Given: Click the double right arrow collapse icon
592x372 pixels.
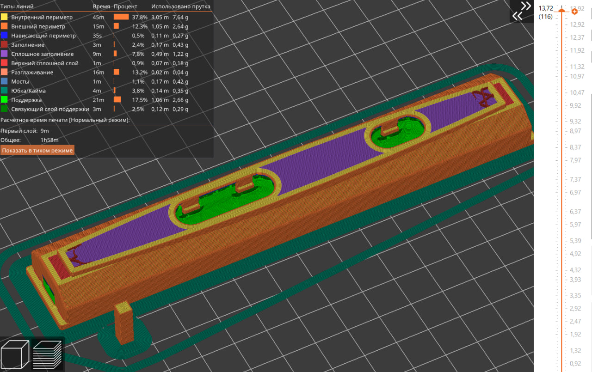Looking at the screenshot, I should point(526,6).
